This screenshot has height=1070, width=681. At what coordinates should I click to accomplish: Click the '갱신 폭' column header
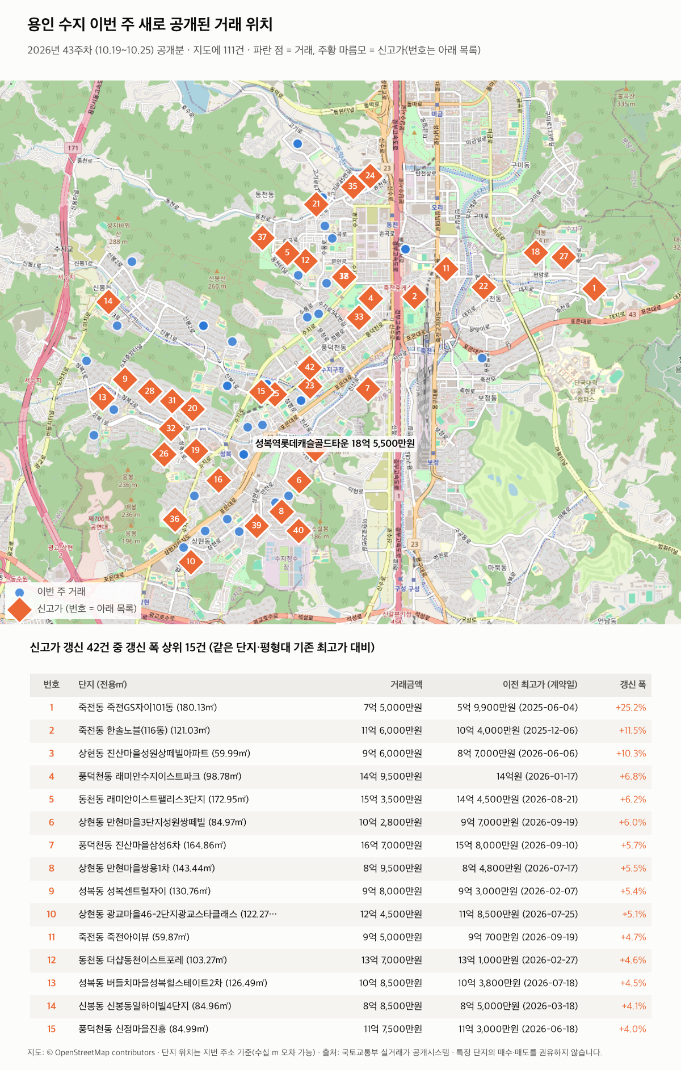click(x=633, y=684)
